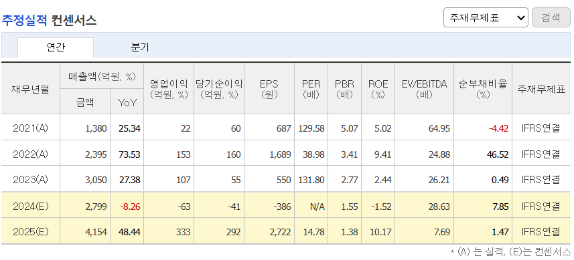Click IFRS연결 in the 2025(E) row

pos(541,232)
